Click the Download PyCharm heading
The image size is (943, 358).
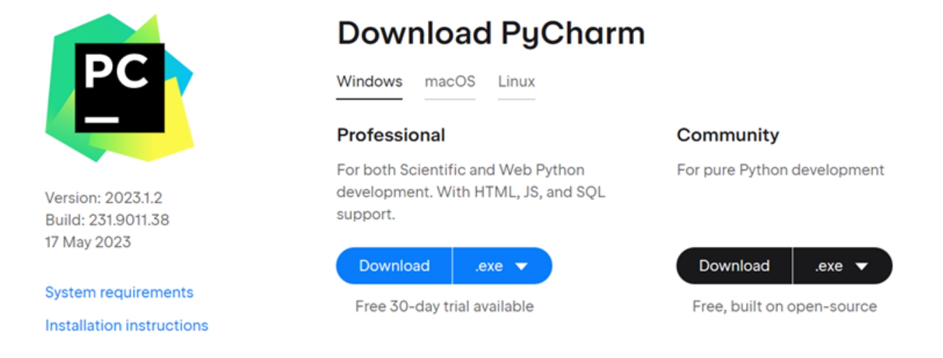[491, 33]
